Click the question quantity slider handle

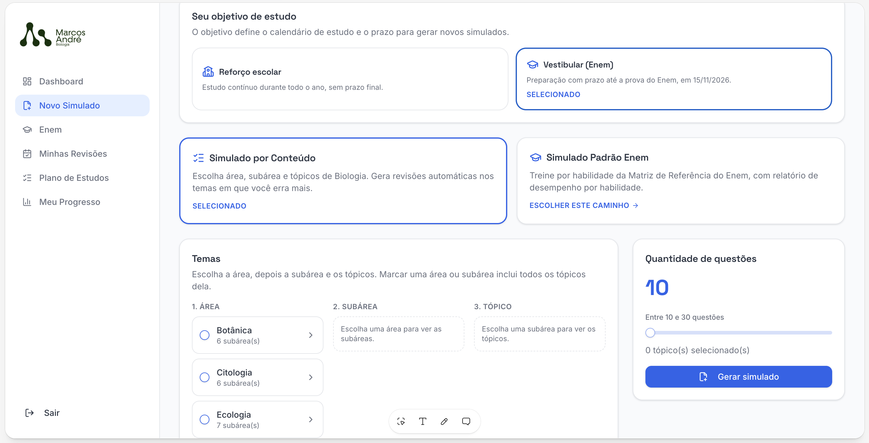point(650,332)
